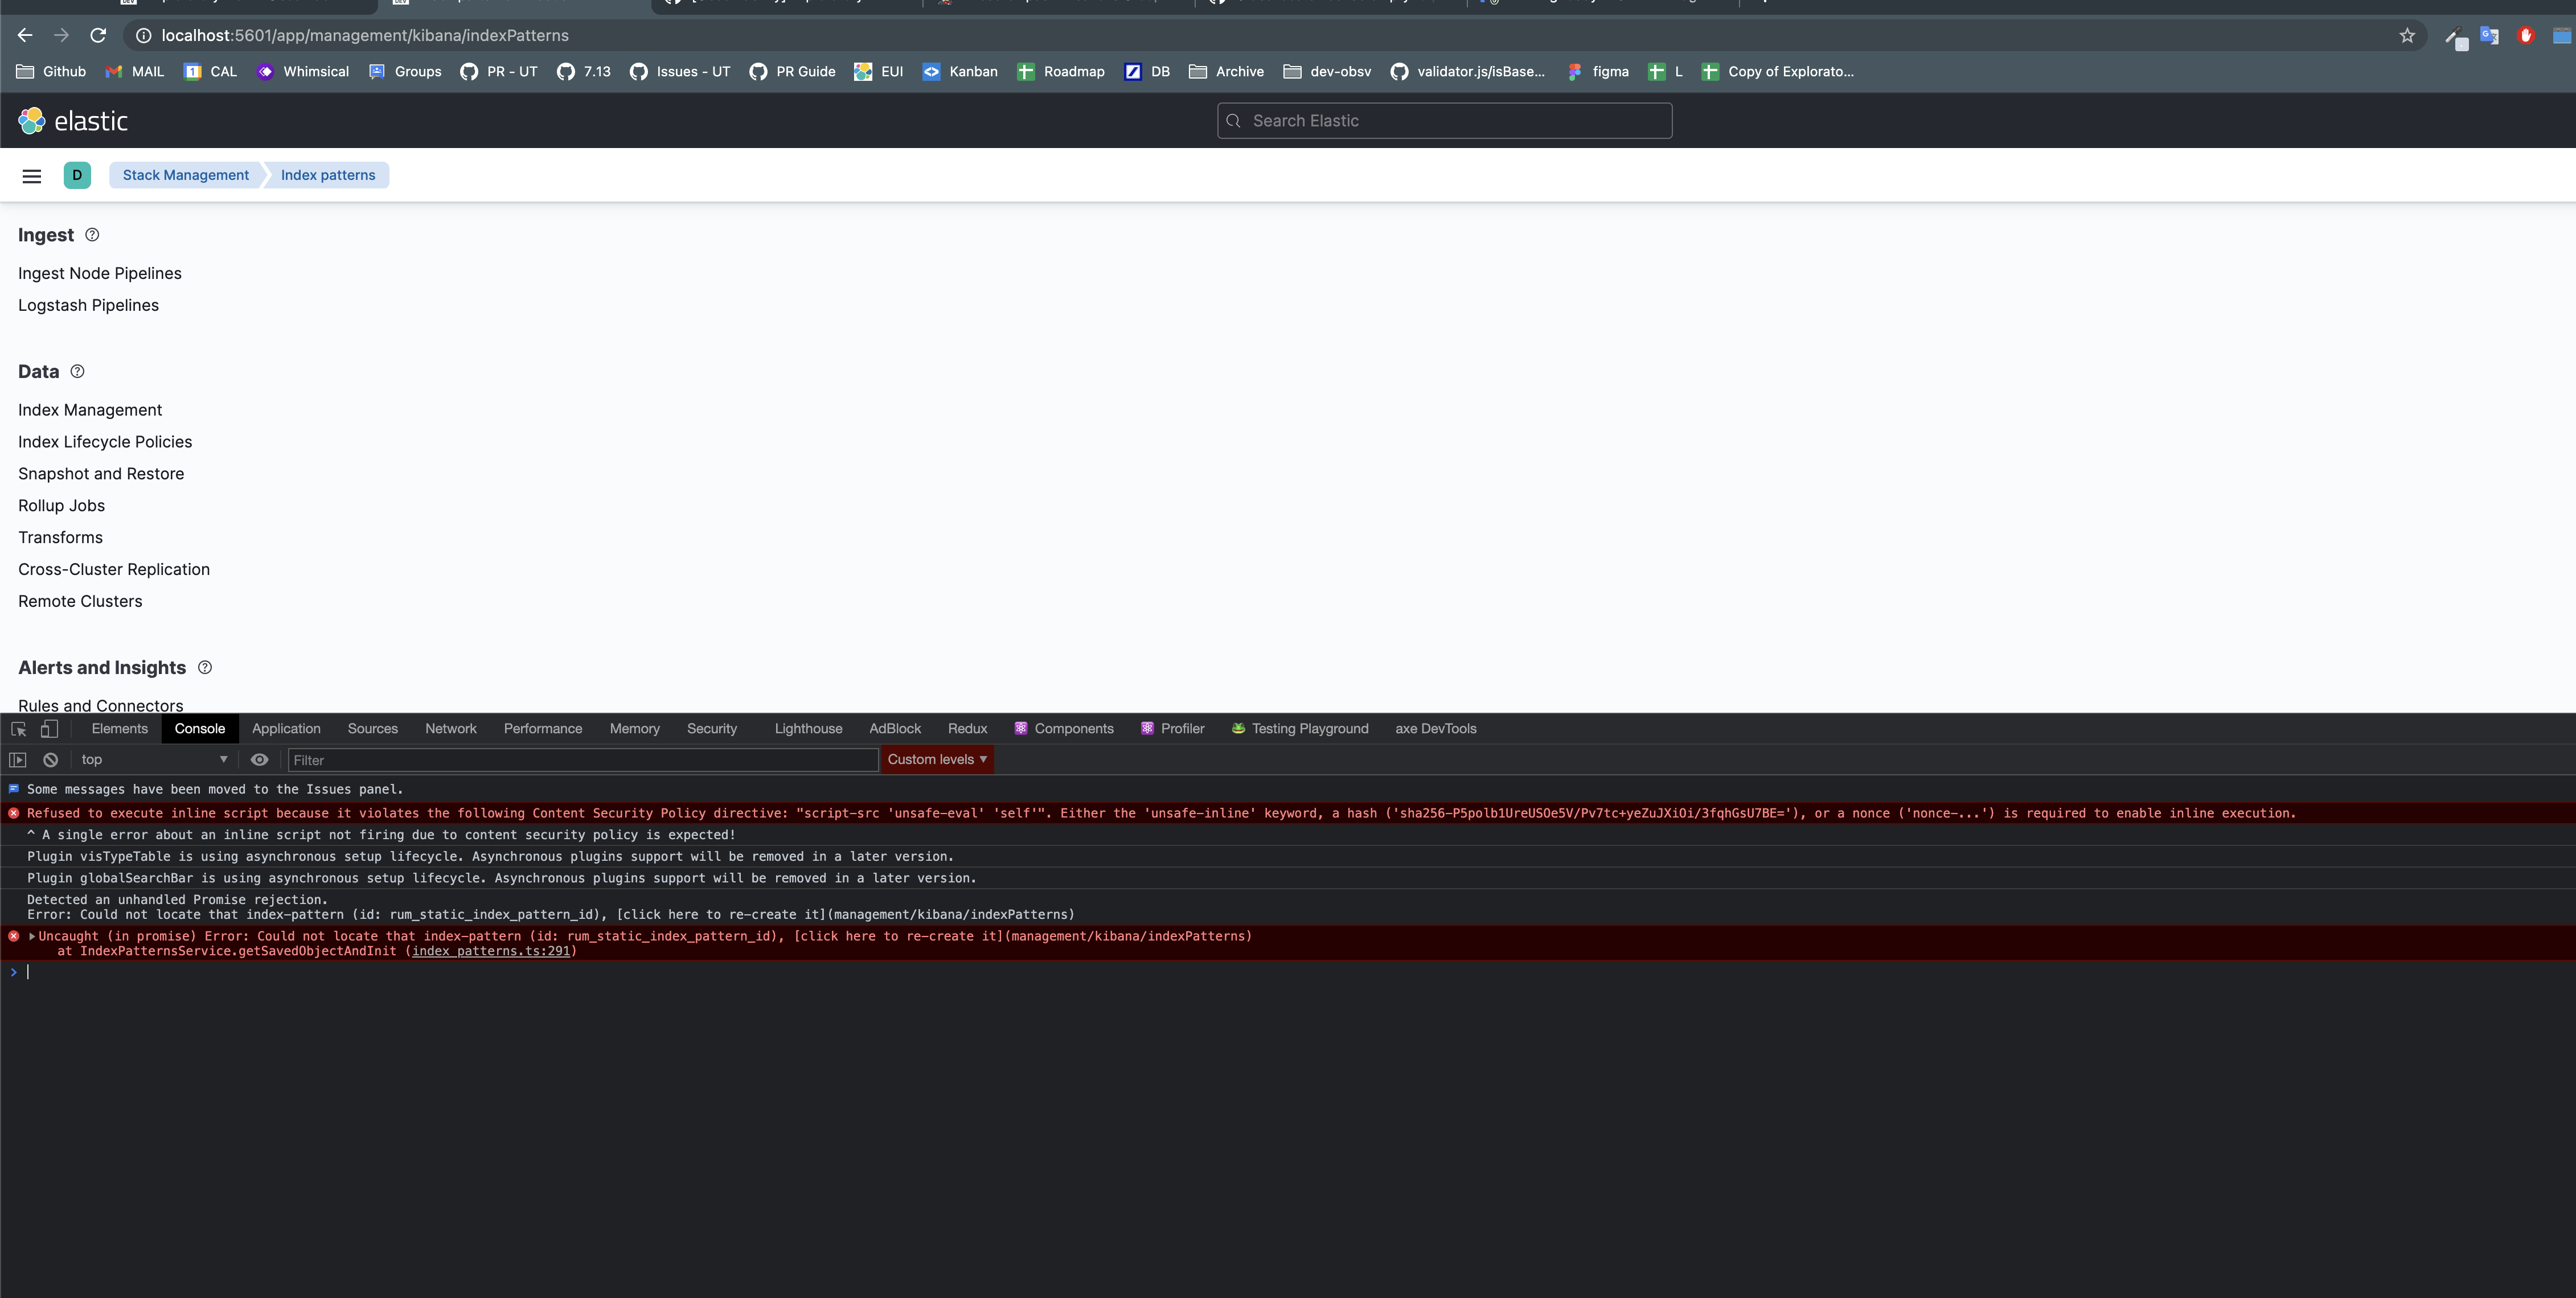Viewport: 2576px width, 1298px height.
Task: Open the Redux DevTools tab
Action: point(967,729)
